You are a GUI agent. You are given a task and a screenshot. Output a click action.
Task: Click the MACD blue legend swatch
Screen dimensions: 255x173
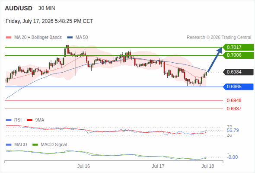[x=9, y=145]
